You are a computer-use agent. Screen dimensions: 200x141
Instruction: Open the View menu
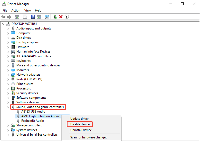point(27,11)
